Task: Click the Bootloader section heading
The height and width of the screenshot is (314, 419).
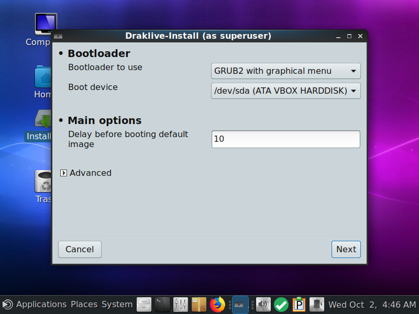Action: coord(99,53)
